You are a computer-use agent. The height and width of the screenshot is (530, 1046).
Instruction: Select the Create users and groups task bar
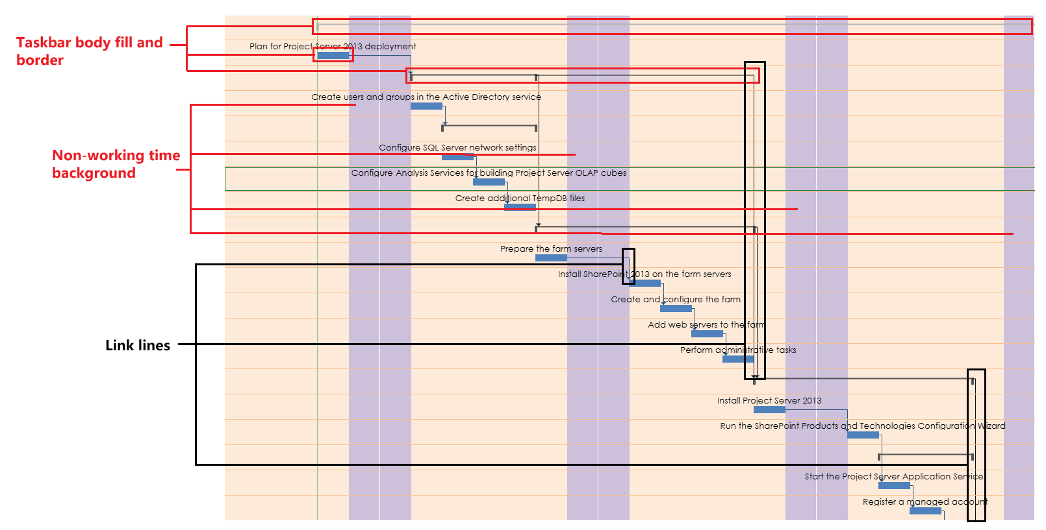426,106
